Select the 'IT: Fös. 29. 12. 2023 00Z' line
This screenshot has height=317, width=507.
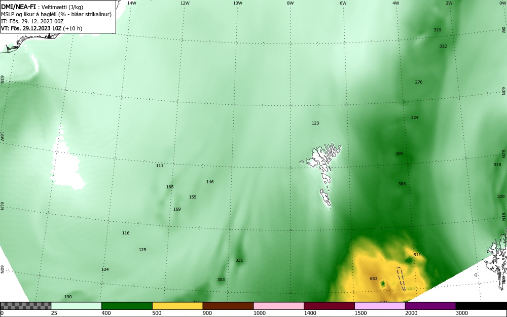click(32, 21)
